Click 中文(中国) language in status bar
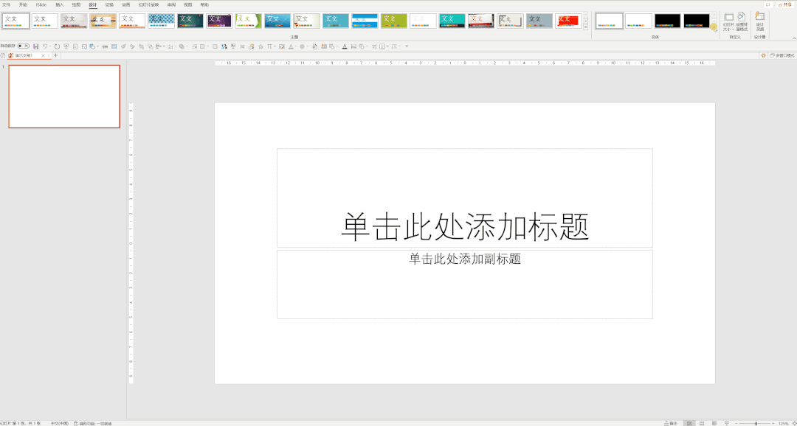This screenshot has height=426, width=797. 60,423
